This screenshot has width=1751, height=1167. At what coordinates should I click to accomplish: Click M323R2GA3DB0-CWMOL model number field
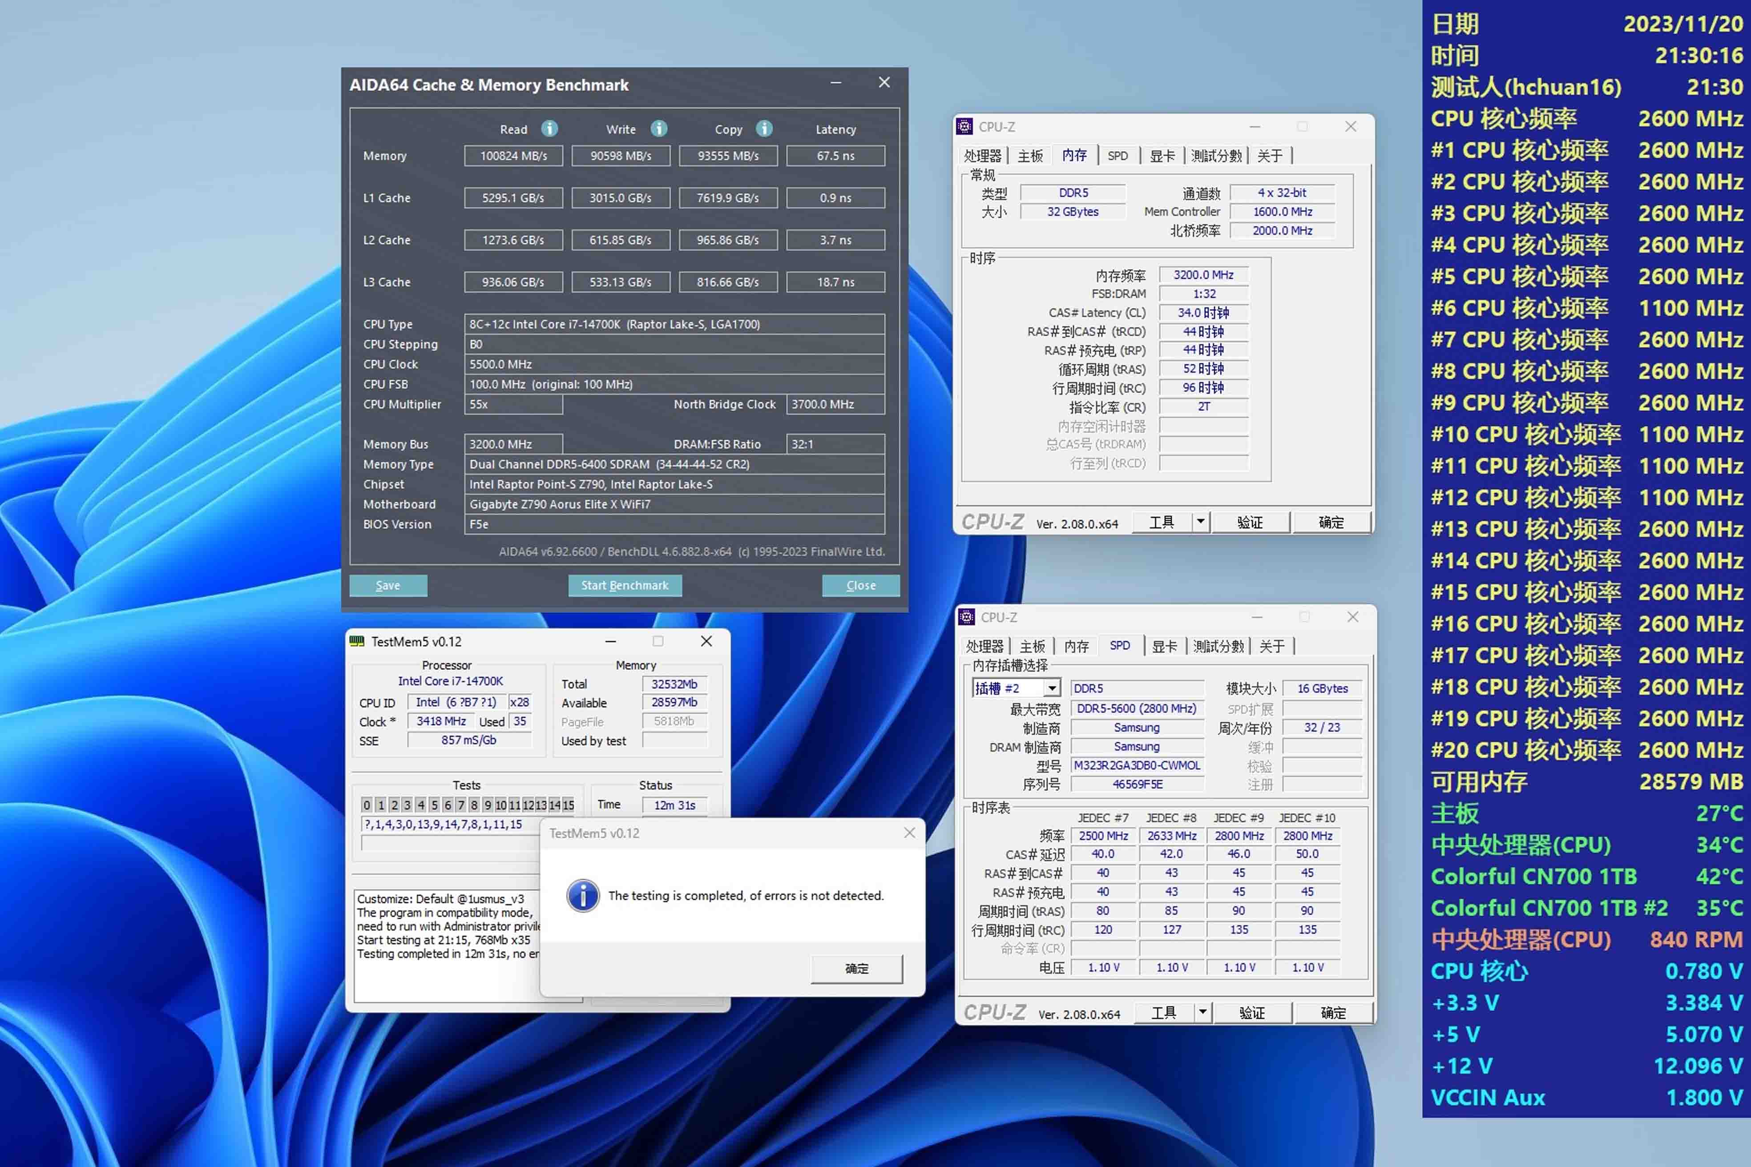tap(1137, 766)
